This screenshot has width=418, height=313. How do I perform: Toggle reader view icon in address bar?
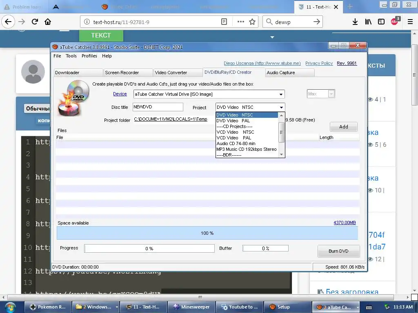point(224,22)
